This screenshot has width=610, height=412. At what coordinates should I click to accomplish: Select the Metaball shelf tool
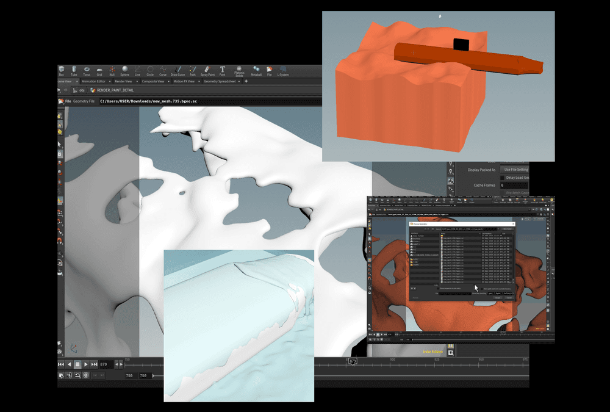[x=256, y=73]
